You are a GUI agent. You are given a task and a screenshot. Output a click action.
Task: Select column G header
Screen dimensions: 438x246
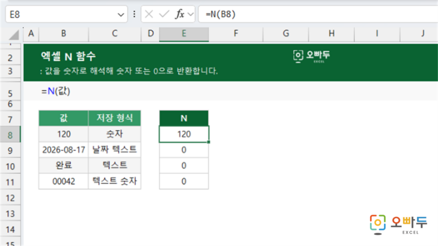286,34
